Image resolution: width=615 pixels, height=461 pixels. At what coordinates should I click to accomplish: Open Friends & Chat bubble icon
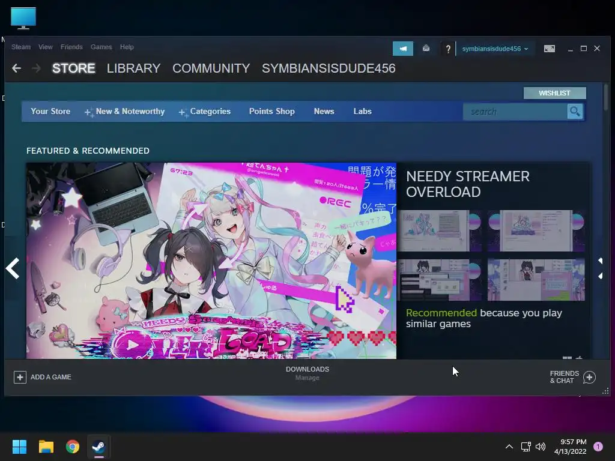[x=589, y=377]
